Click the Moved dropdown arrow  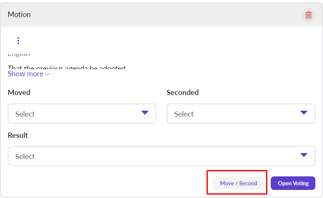(x=145, y=113)
